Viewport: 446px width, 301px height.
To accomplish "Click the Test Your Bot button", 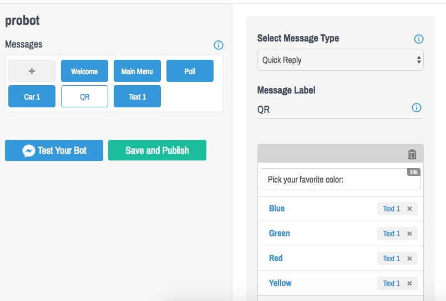I will [54, 150].
